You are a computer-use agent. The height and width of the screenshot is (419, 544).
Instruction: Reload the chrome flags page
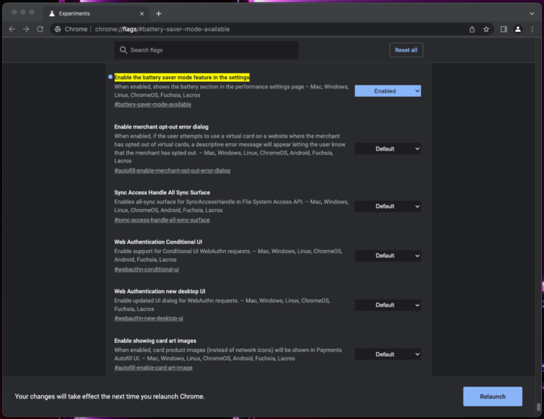40,29
